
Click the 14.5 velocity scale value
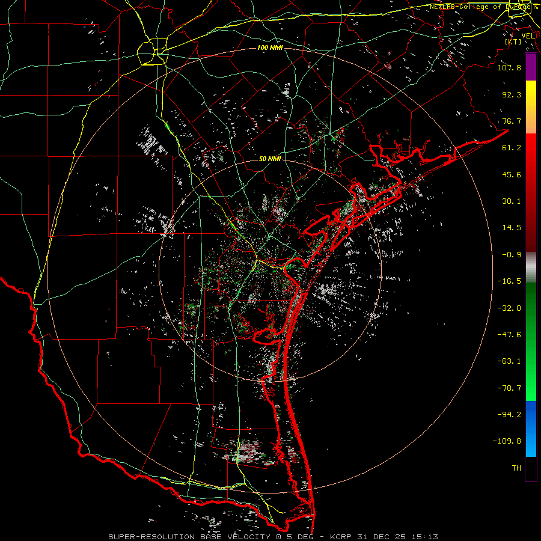(x=512, y=228)
